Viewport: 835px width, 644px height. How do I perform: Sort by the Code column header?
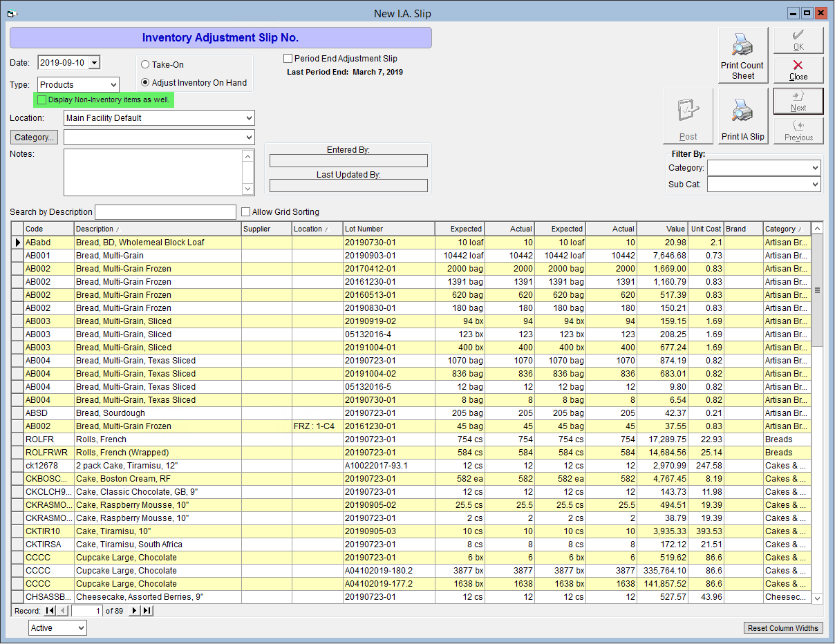click(x=49, y=229)
